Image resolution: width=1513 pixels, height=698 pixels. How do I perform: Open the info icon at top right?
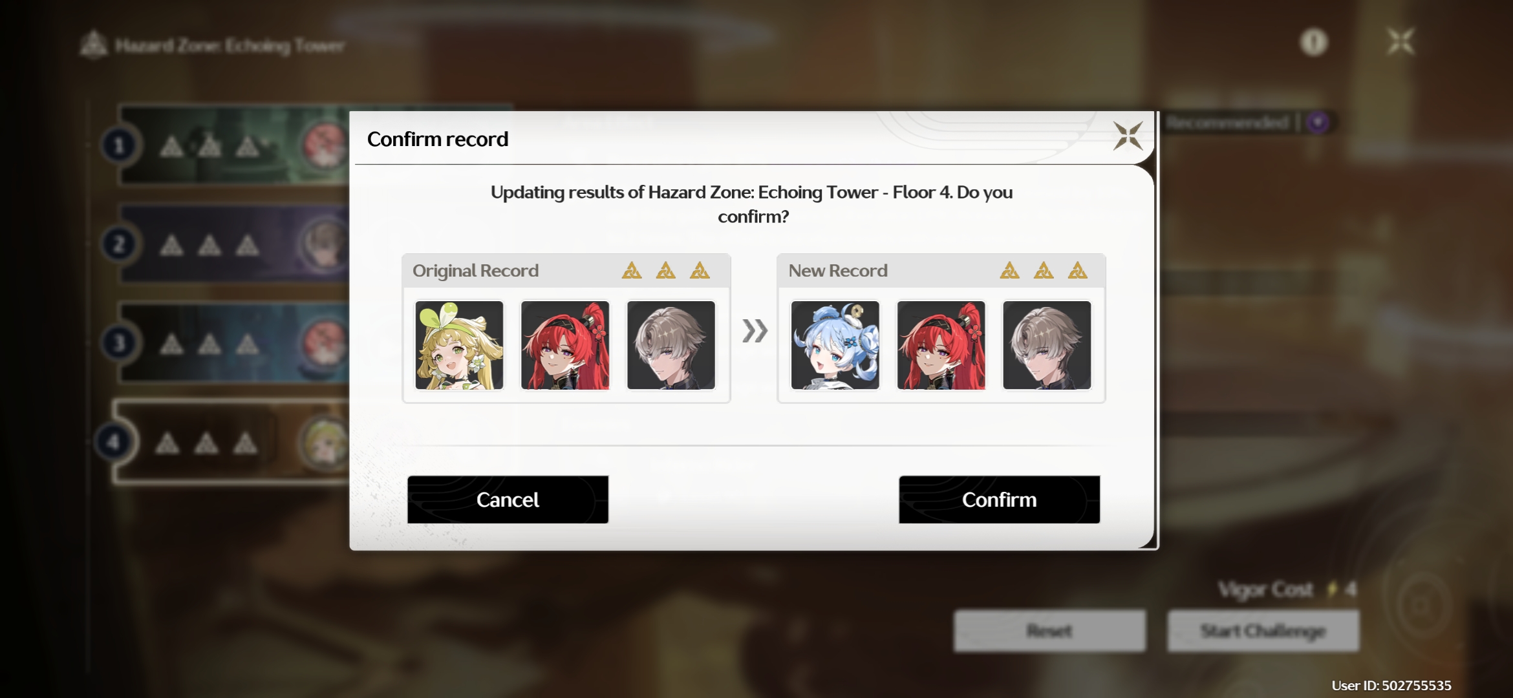click(x=1313, y=43)
